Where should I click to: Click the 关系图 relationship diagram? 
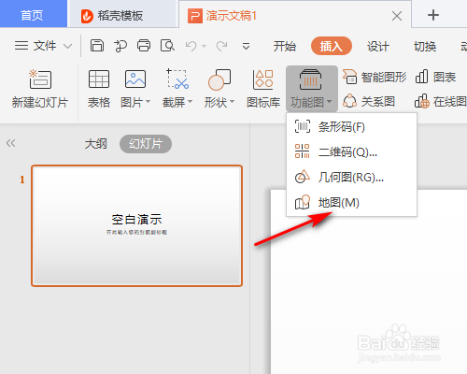coord(369,102)
